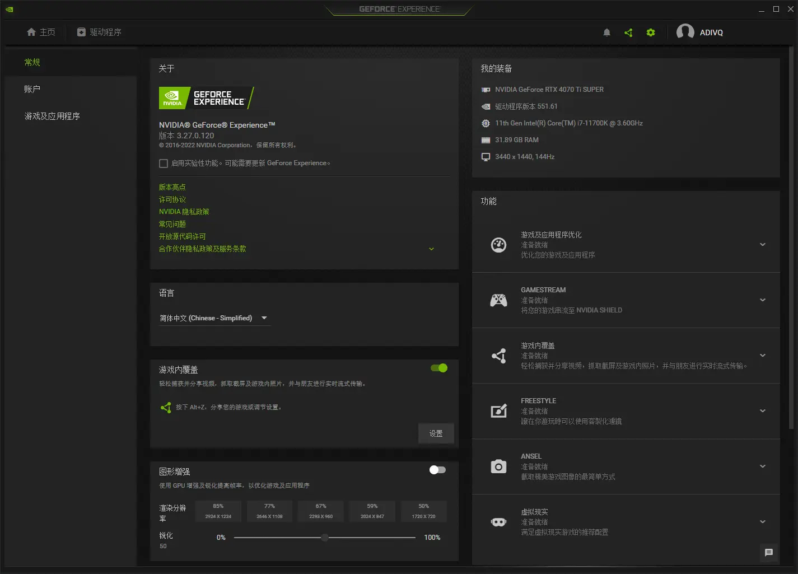Expand the ANSEL feature row
Screen dimensions: 798x574
(763, 466)
